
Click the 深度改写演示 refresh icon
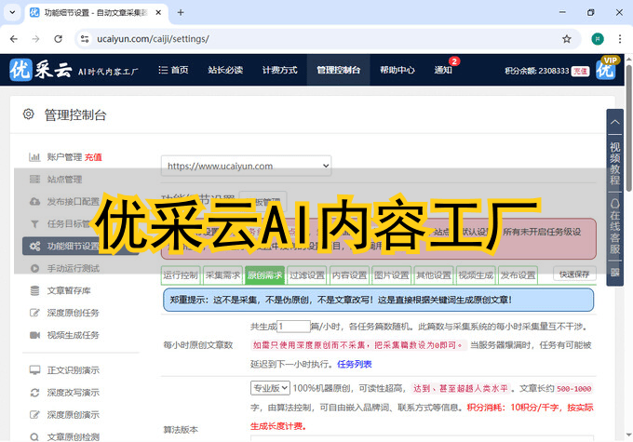[34, 392]
